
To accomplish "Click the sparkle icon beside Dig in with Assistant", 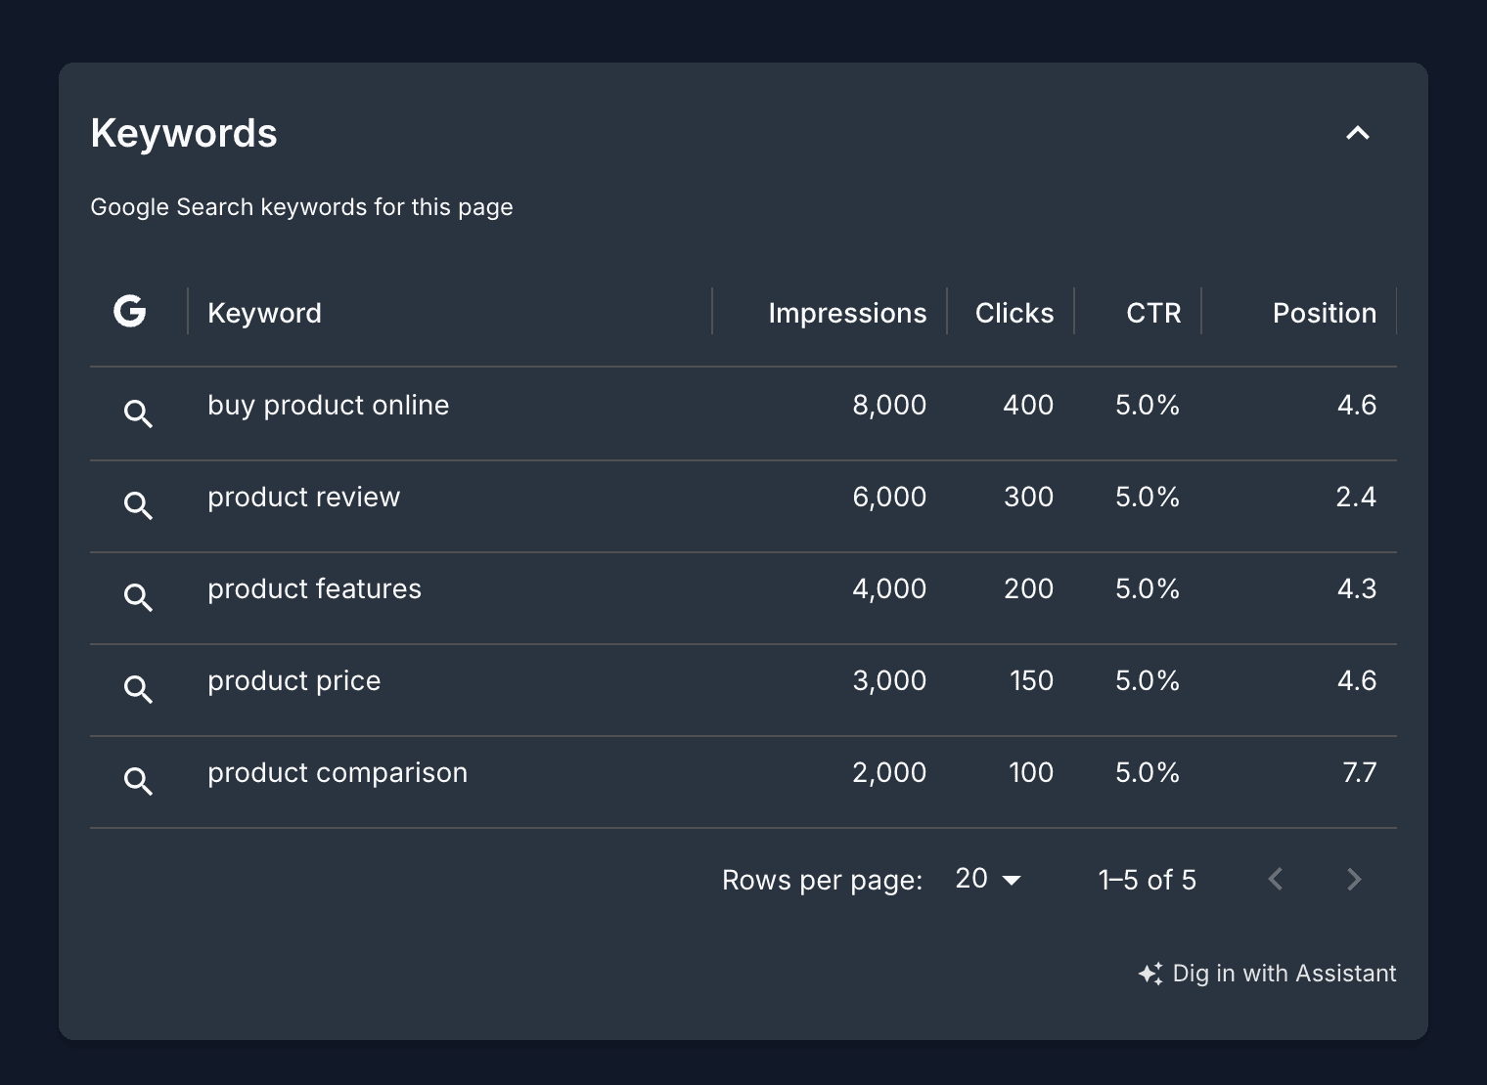I will pyautogui.click(x=1150, y=974).
